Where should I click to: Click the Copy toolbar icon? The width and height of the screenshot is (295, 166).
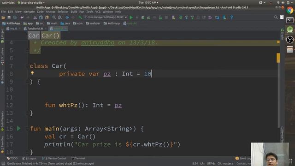pyautogui.click(x=41, y=18)
